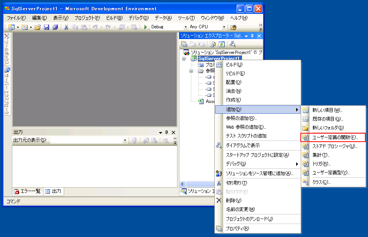The height and width of the screenshot is (237, 368).
Task: Choose Web 参照の追加(E) entry
Action: [258, 127]
